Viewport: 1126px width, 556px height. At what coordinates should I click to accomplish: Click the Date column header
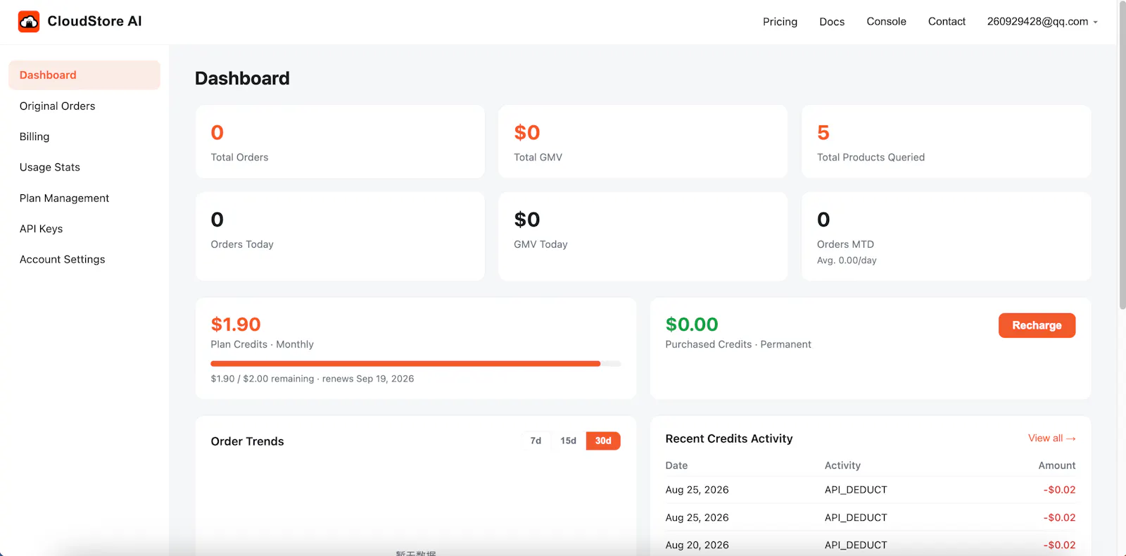(676, 465)
